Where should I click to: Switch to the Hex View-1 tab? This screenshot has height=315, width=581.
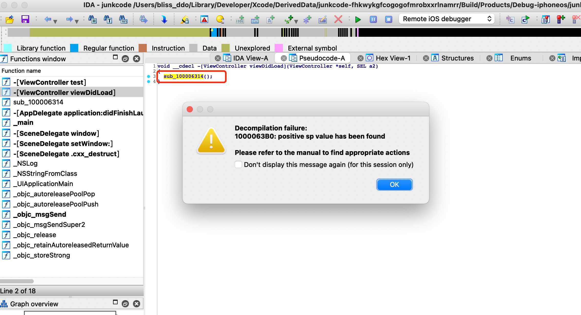(393, 58)
